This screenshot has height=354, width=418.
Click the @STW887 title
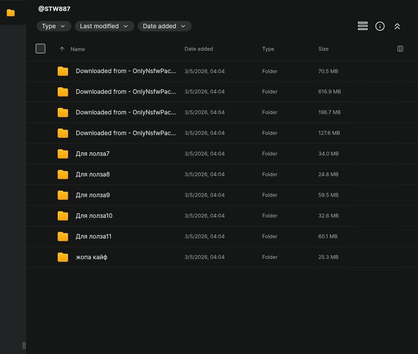pos(54,9)
